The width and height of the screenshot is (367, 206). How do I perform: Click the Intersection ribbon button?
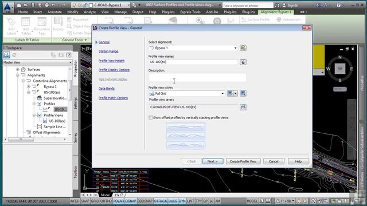point(288,19)
